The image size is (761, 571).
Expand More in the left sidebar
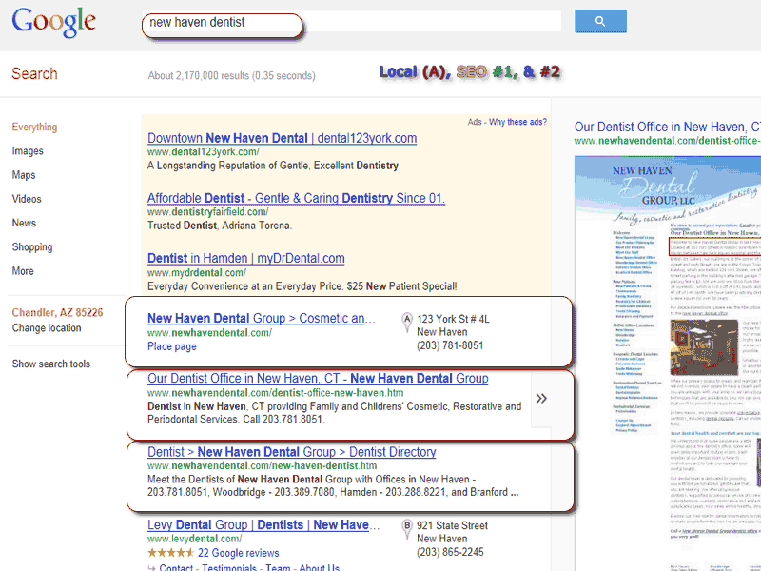point(23,271)
